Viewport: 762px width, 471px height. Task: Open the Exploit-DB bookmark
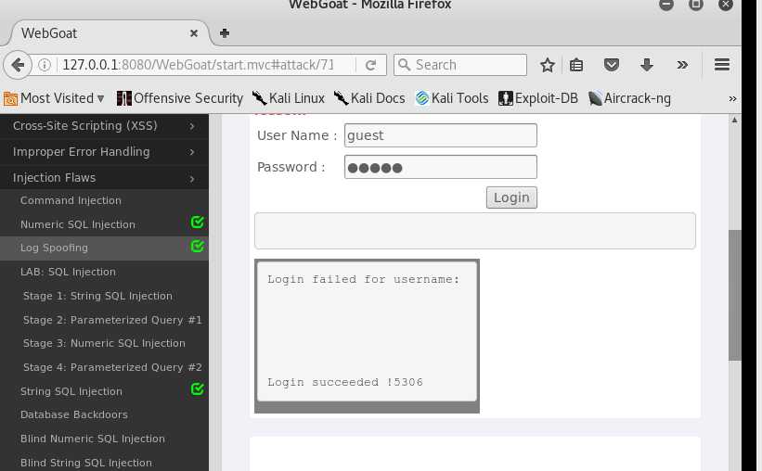(538, 98)
